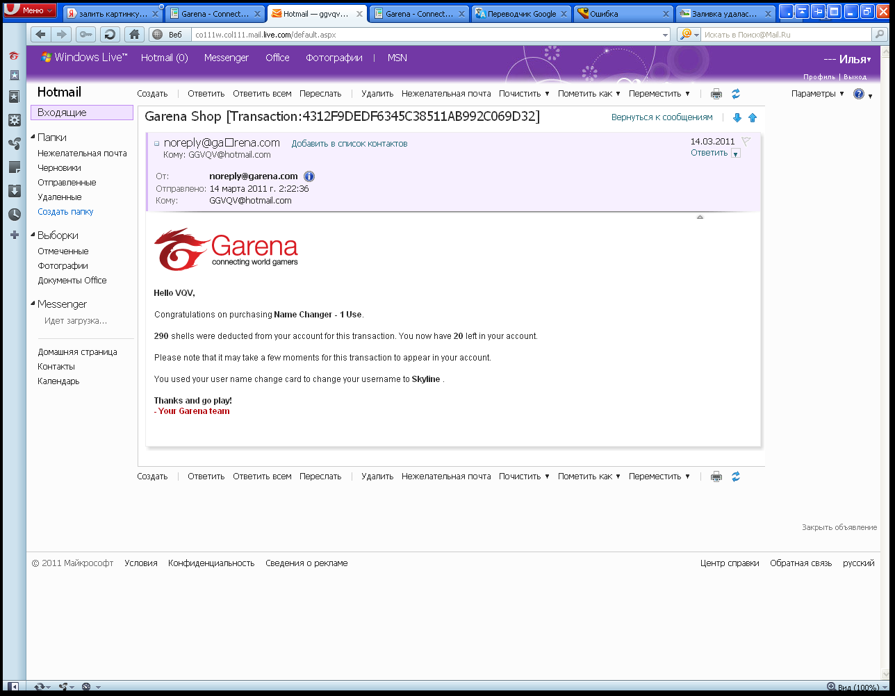Viewport: 895px width, 696px height.
Task: Close the Переводчик Google tab
Action: [564, 14]
